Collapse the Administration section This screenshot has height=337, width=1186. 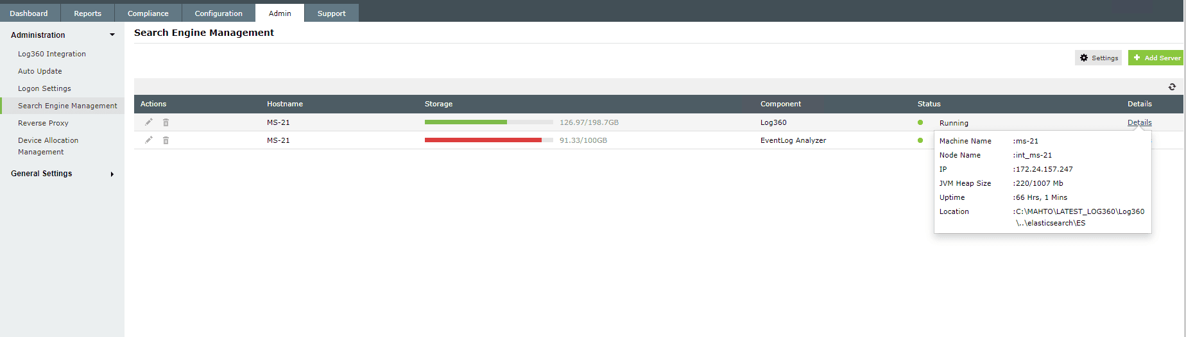[x=112, y=35]
